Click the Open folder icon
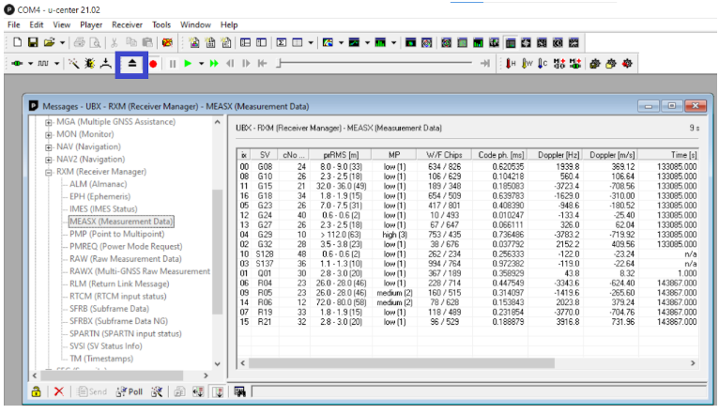 (49, 42)
